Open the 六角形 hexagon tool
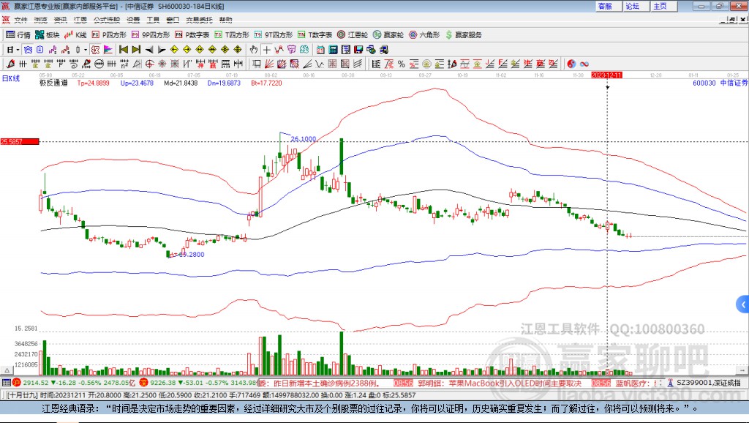Screen dimensions: 749x423 pos(424,35)
